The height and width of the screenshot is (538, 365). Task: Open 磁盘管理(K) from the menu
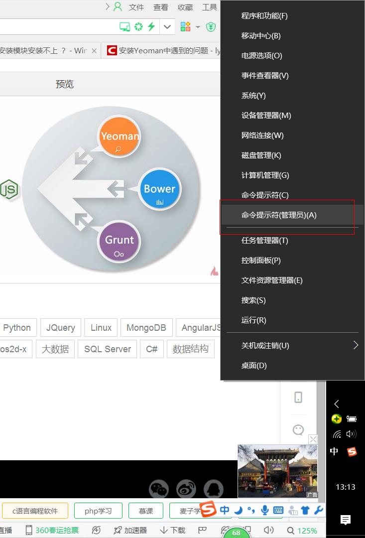coord(292,155)
